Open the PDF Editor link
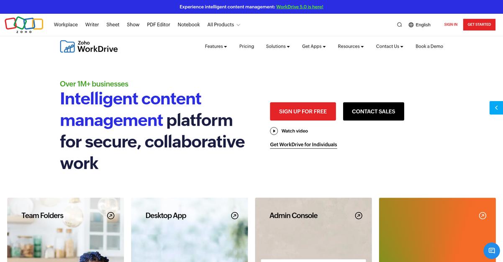Screen dimensions: 503x262 pyautogui.click(x=159, y=25)
